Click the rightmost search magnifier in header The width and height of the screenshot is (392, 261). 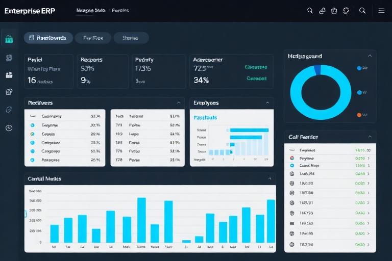point(362,10)
